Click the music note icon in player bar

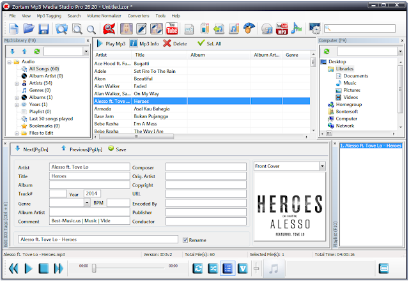273,268
